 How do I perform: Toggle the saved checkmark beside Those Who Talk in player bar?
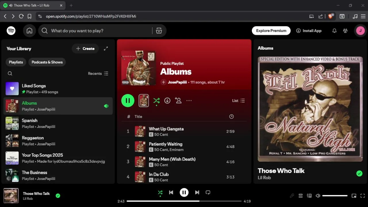point(58,196)
